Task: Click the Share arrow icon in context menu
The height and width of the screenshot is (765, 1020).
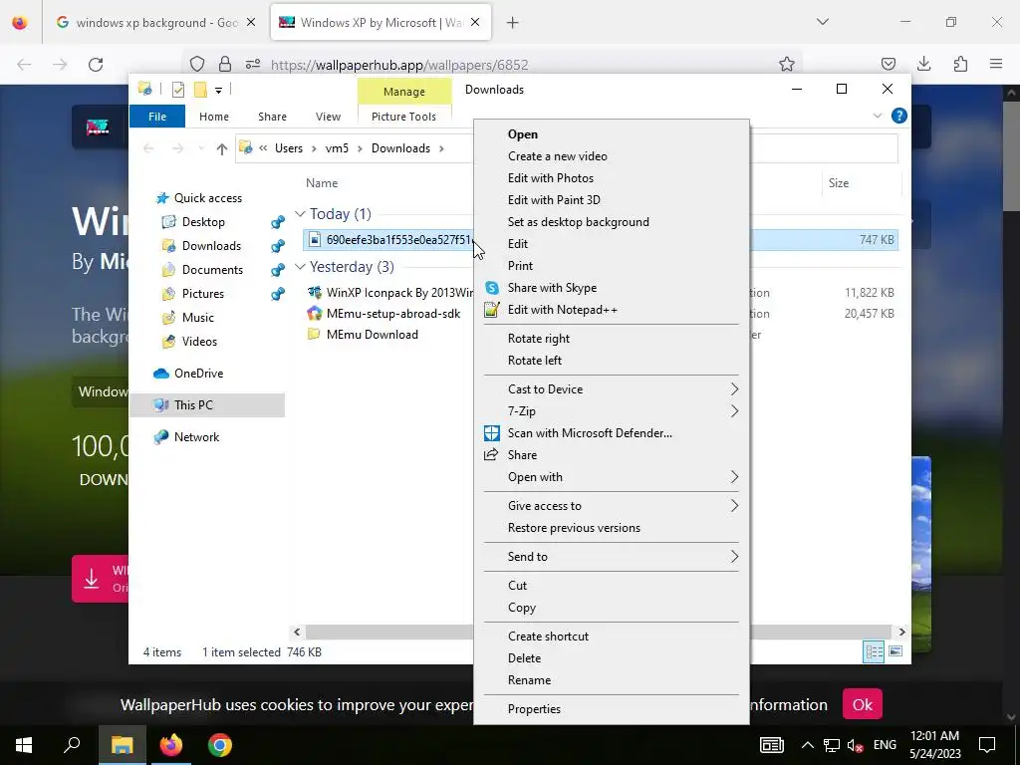Action: pos(492,454)
